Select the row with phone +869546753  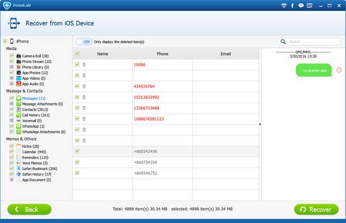166,173
